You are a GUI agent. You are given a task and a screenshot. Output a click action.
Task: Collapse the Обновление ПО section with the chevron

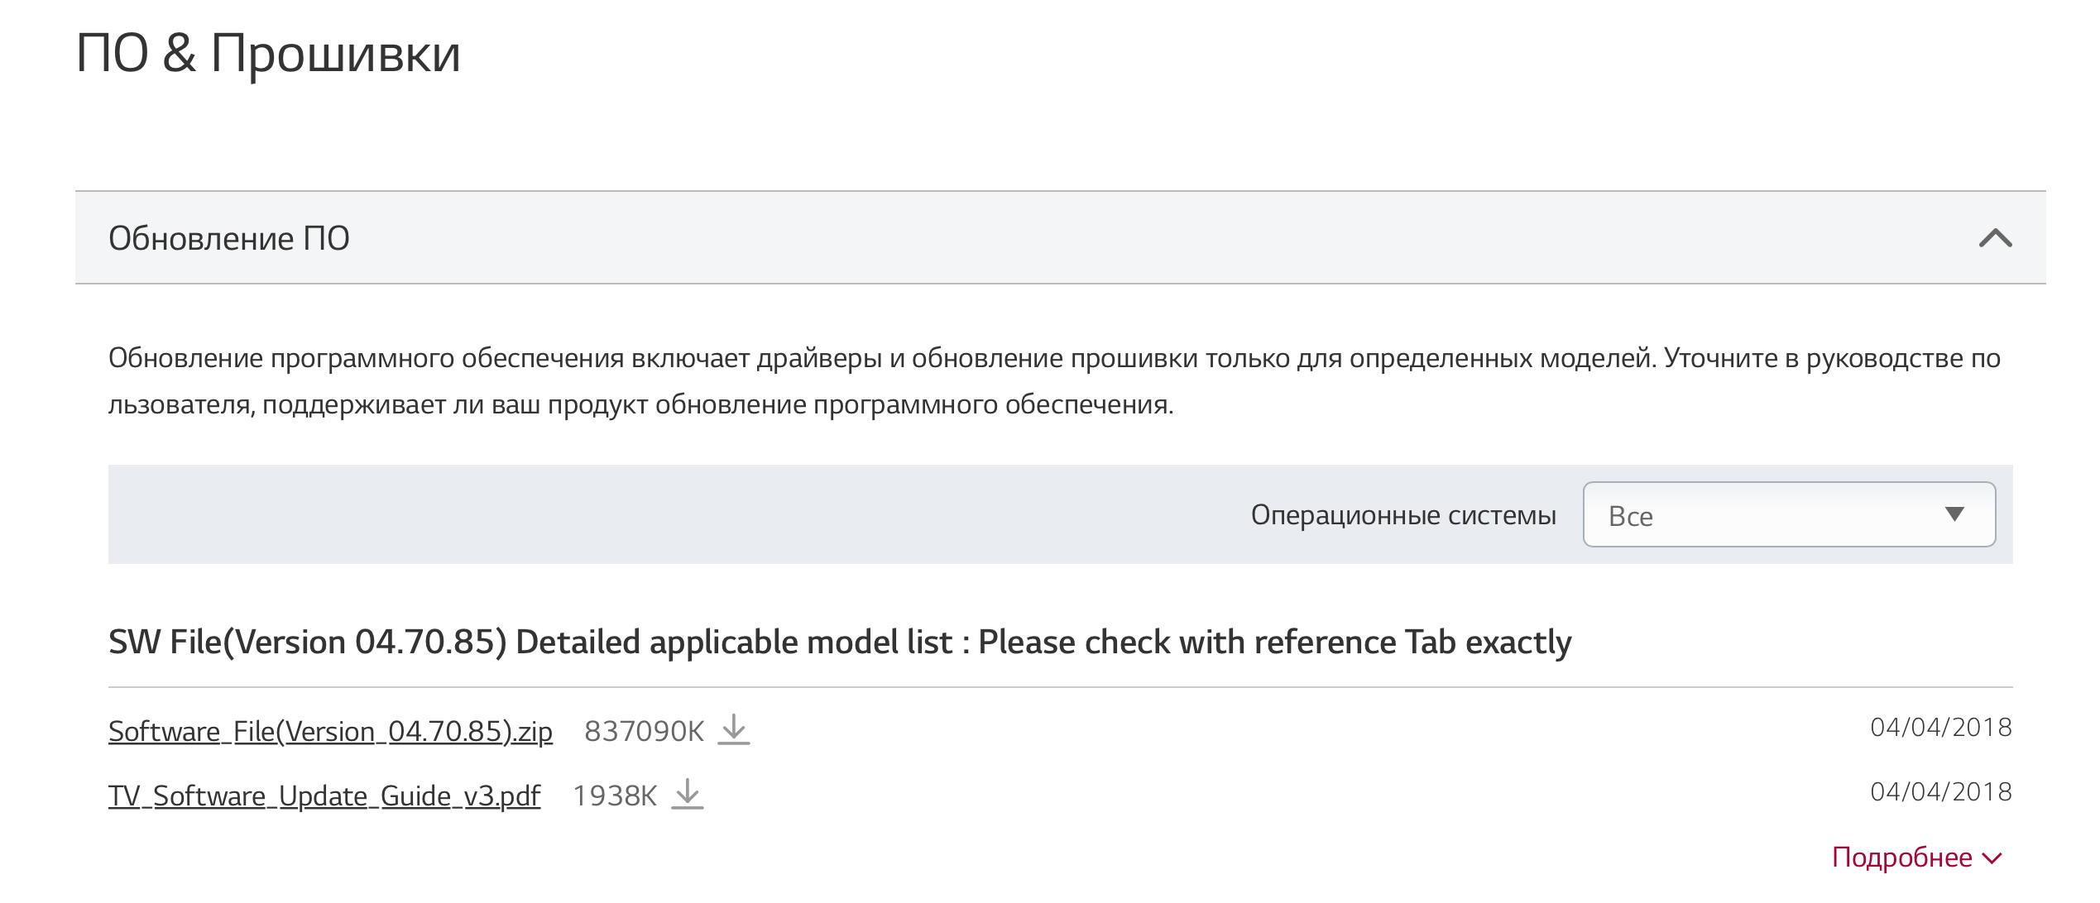pos(1995,238)
